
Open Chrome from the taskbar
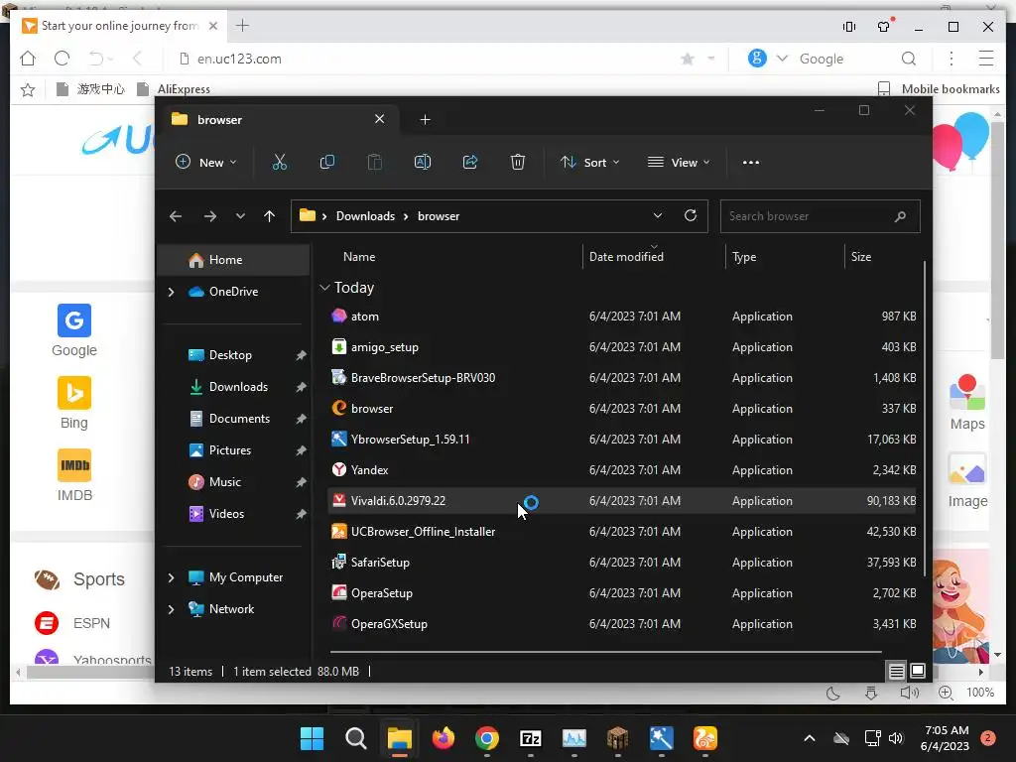tap(486, 738)
